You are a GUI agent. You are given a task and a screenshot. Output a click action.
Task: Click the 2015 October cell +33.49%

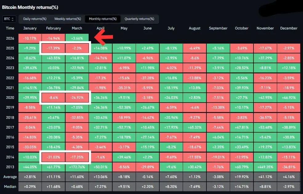pyautogui.click(x=241, y=147)
